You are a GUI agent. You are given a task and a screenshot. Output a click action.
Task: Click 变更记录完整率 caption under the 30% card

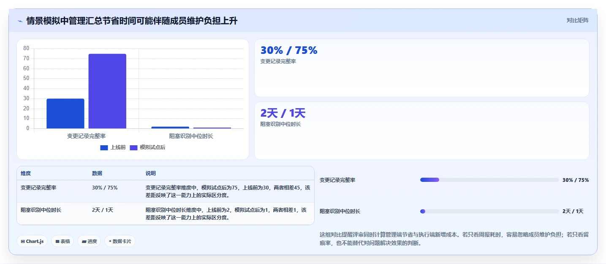coord(278,61)
